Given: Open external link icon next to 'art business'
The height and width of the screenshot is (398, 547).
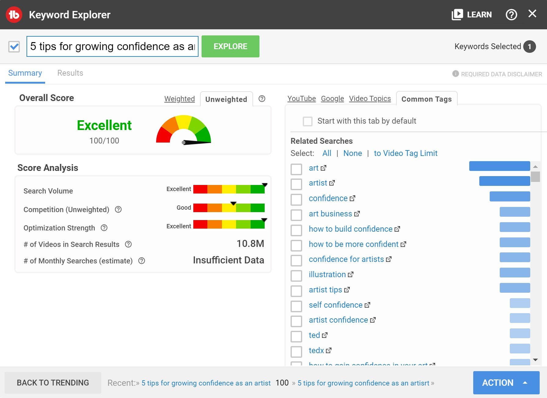Looking at the screenshot, I should pyautogui.click(x=357, y=214).
